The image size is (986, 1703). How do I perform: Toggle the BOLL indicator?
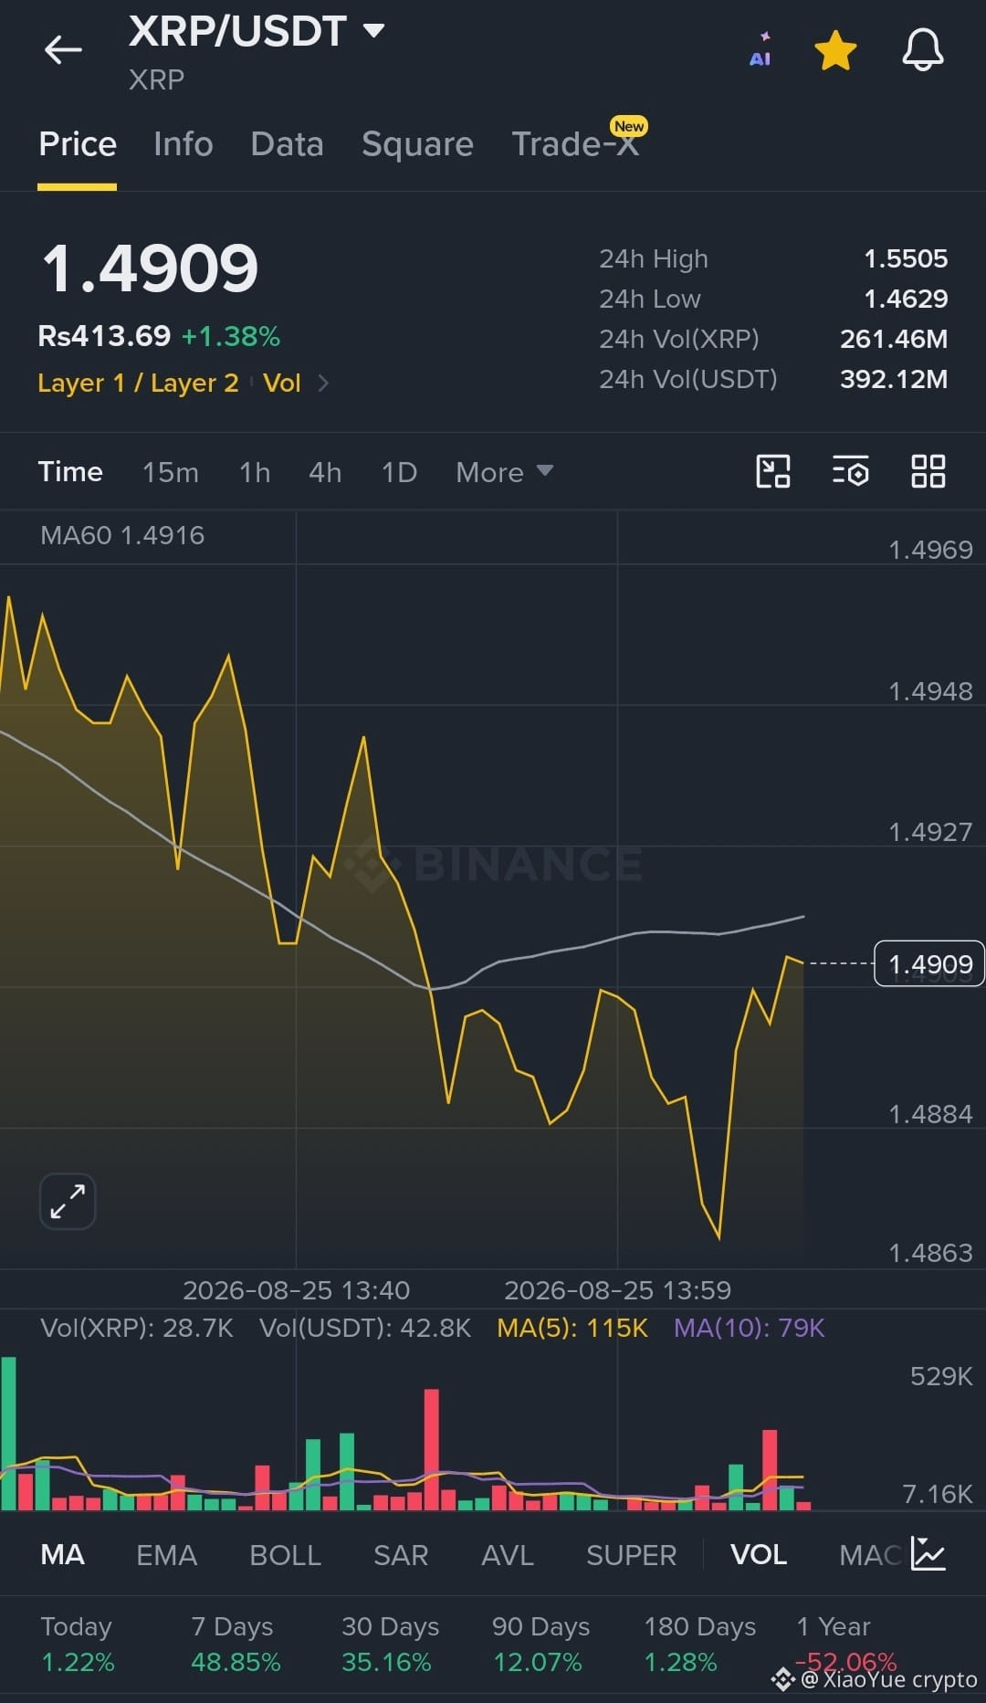click(285, 1554)
